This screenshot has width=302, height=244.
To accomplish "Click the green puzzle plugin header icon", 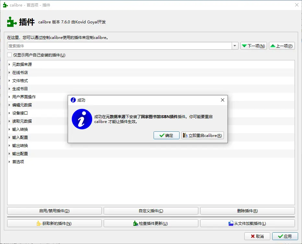I will pos(12,22).
